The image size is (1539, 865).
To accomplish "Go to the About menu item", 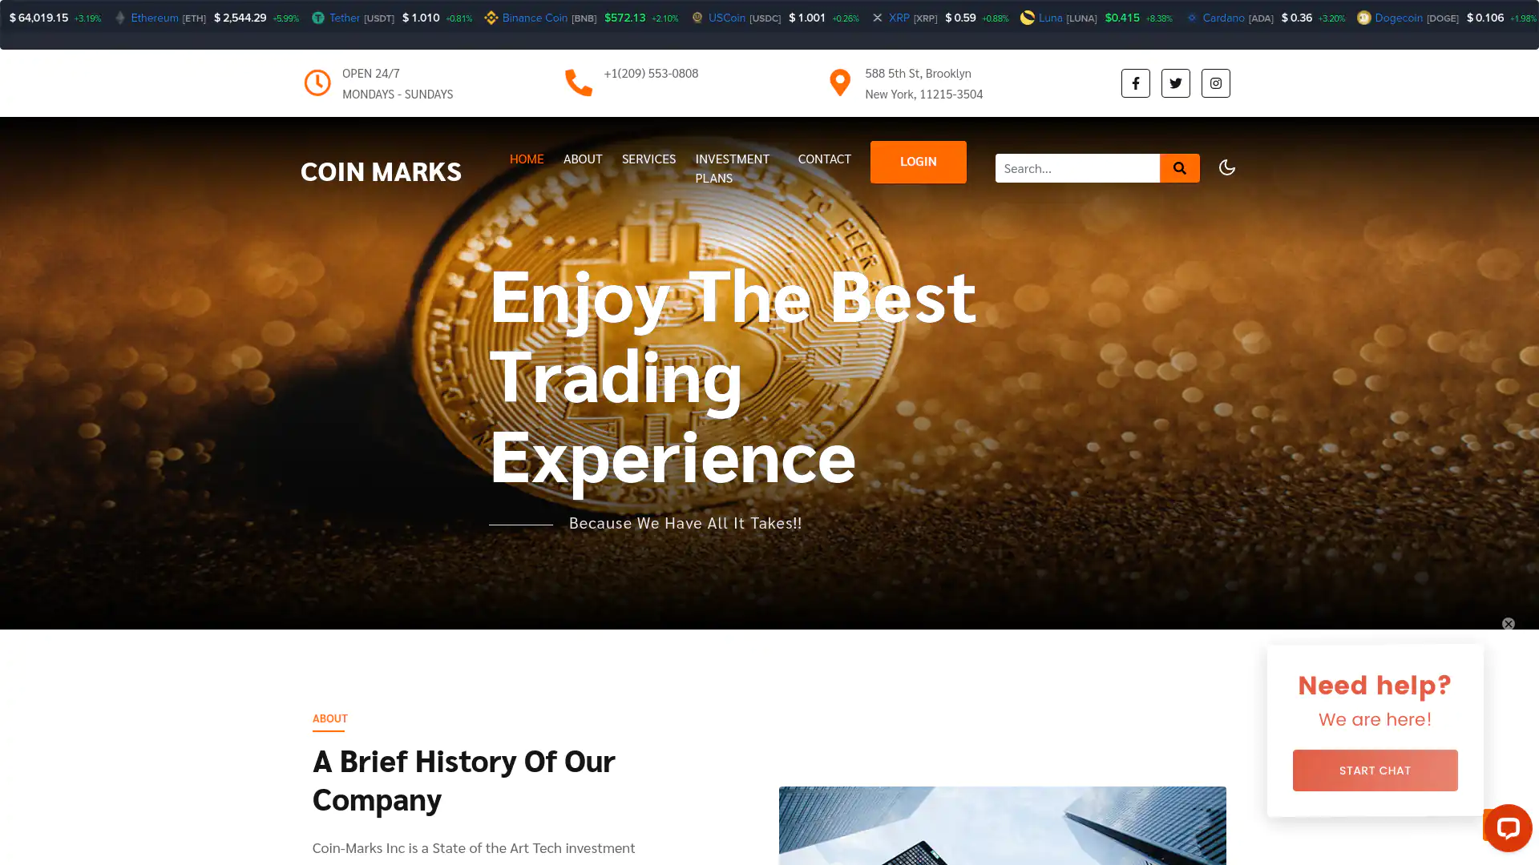I will tap(583, 159).
